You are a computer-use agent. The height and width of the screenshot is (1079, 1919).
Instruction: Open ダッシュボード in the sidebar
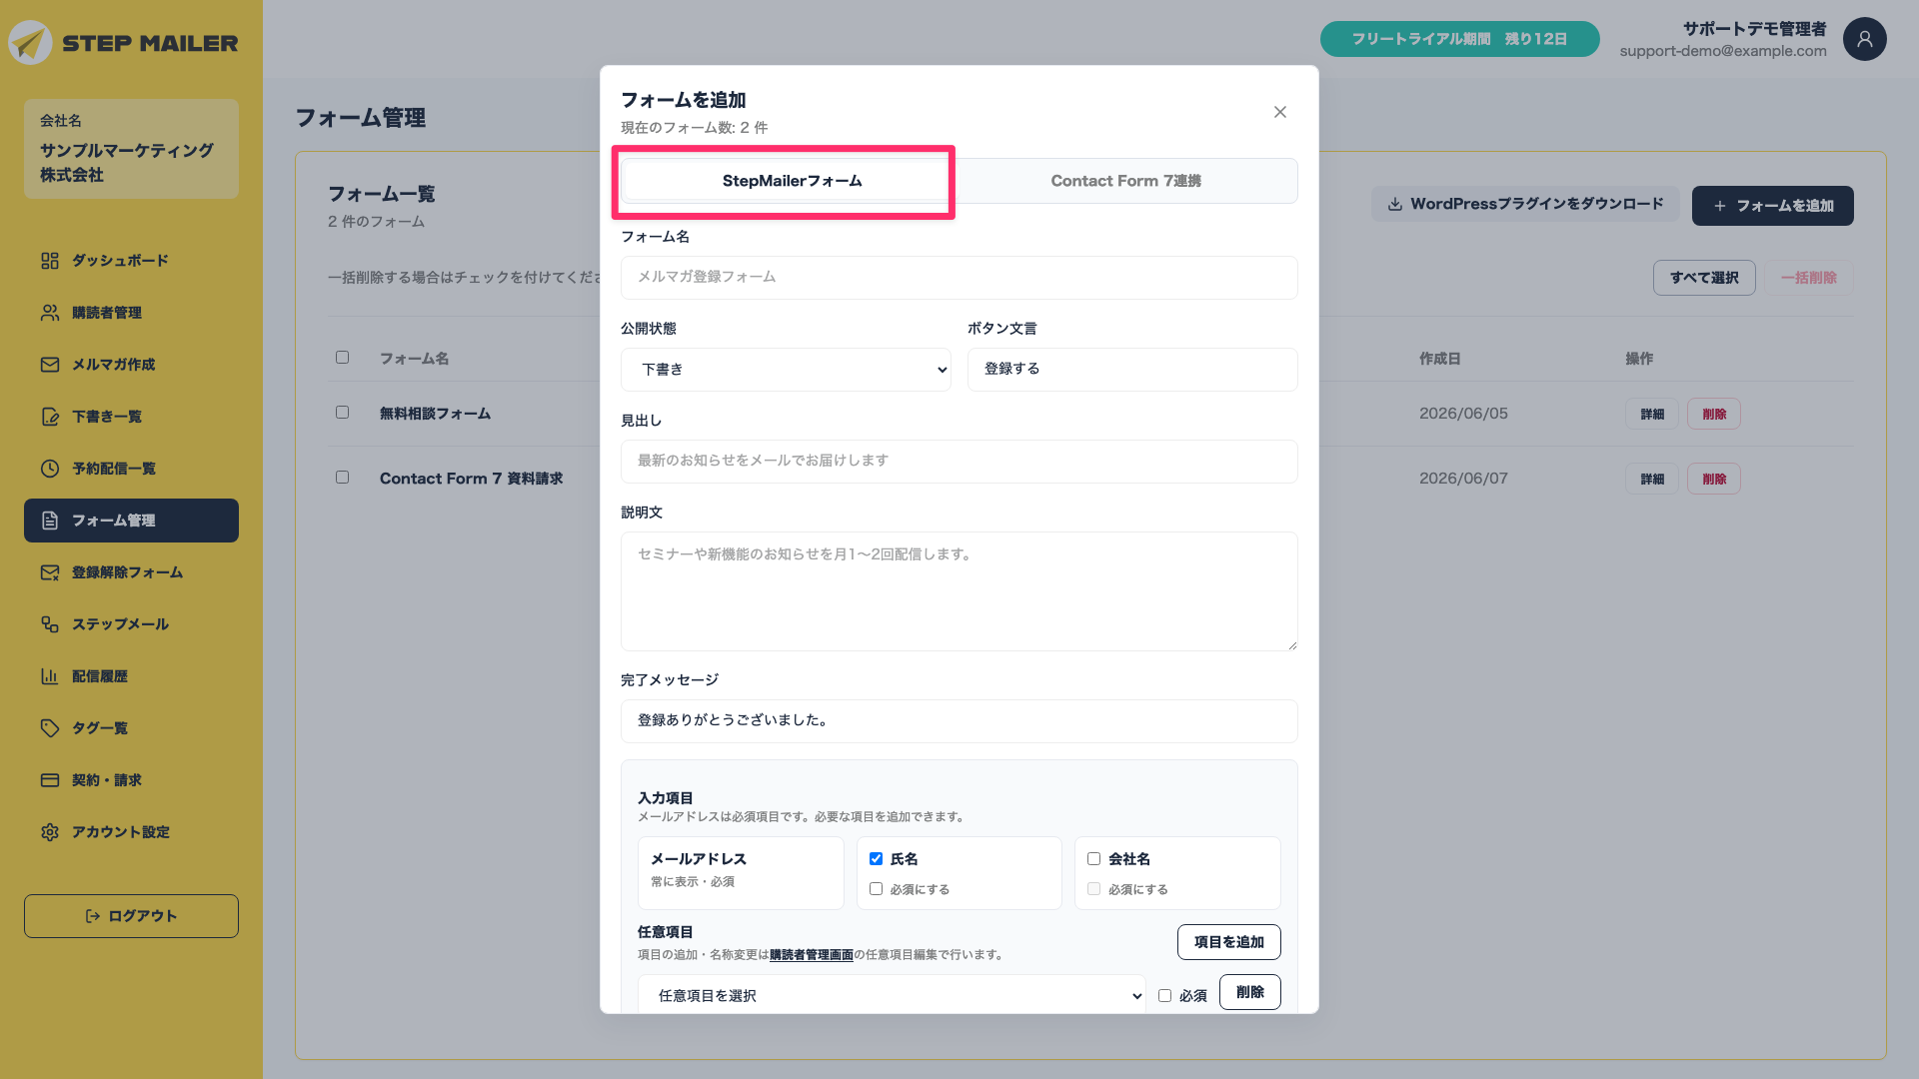tap(131, 261)
